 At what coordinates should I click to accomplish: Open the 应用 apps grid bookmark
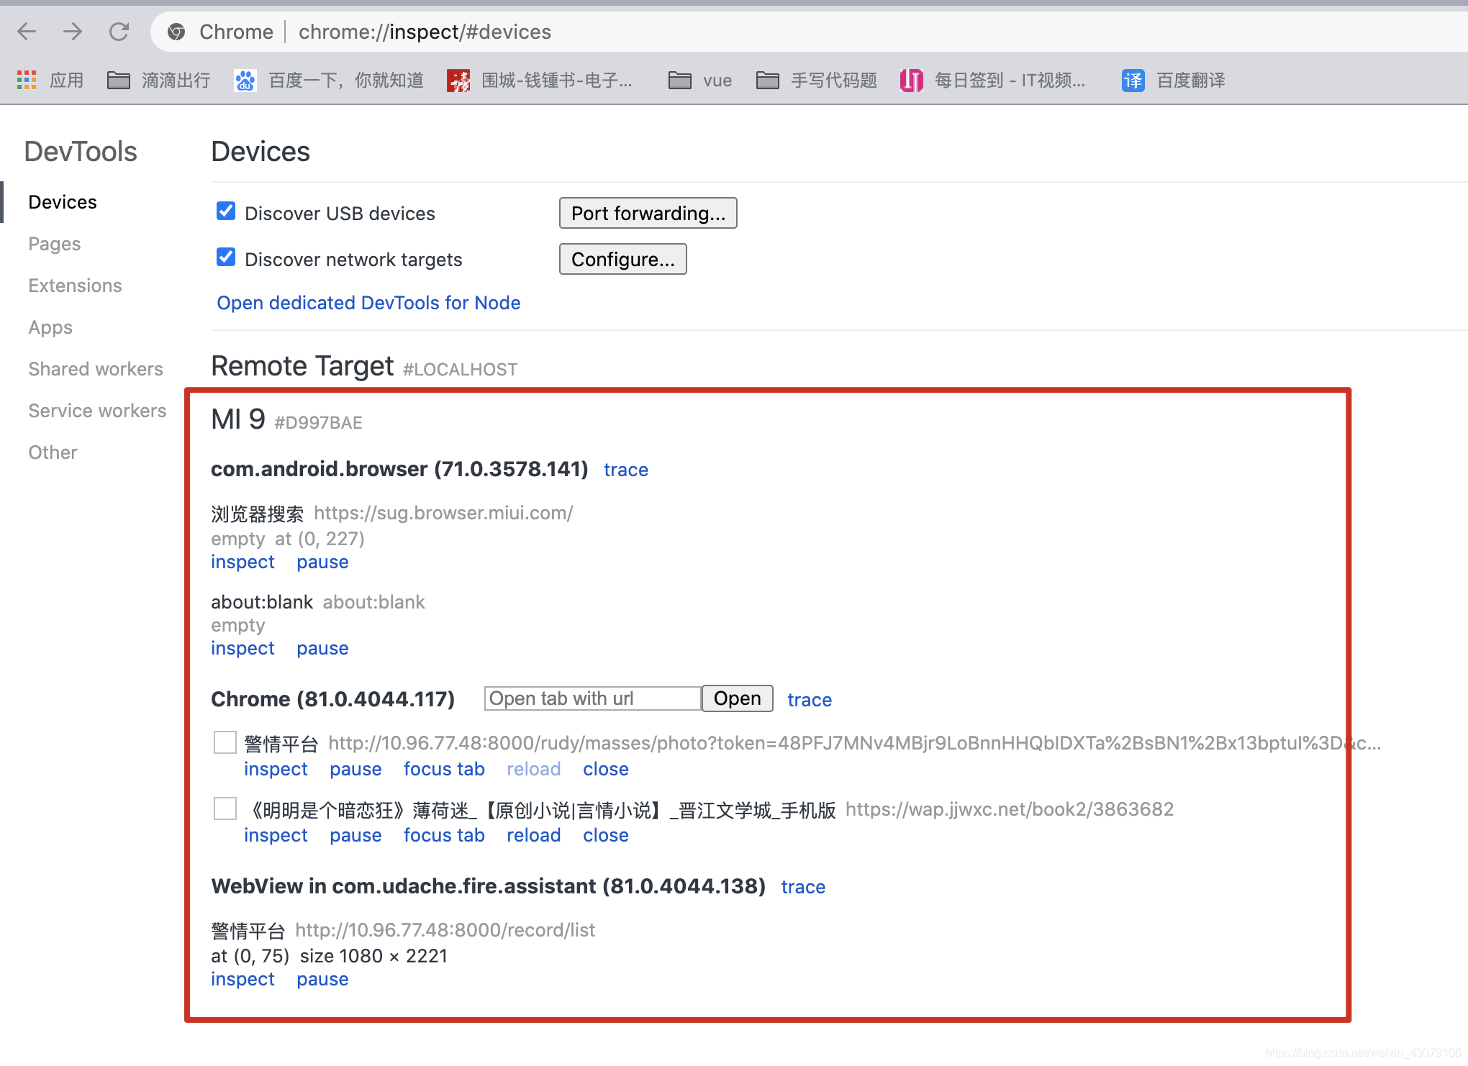(x=50, y=80)
